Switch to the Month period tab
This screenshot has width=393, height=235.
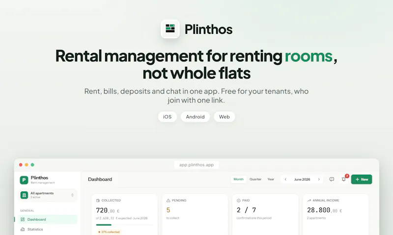coord(238,179)
